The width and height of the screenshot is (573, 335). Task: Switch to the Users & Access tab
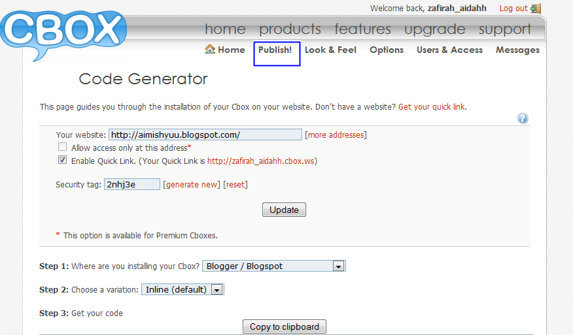point(449,50)
